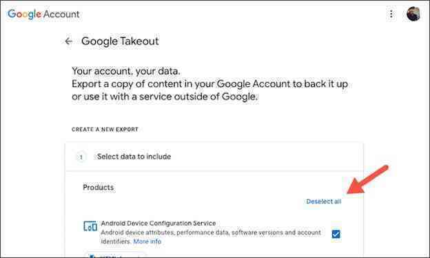Click the Deselect all link
Image resolution: width=430 pixels, height=258 pixels.
tap(324, 201)
